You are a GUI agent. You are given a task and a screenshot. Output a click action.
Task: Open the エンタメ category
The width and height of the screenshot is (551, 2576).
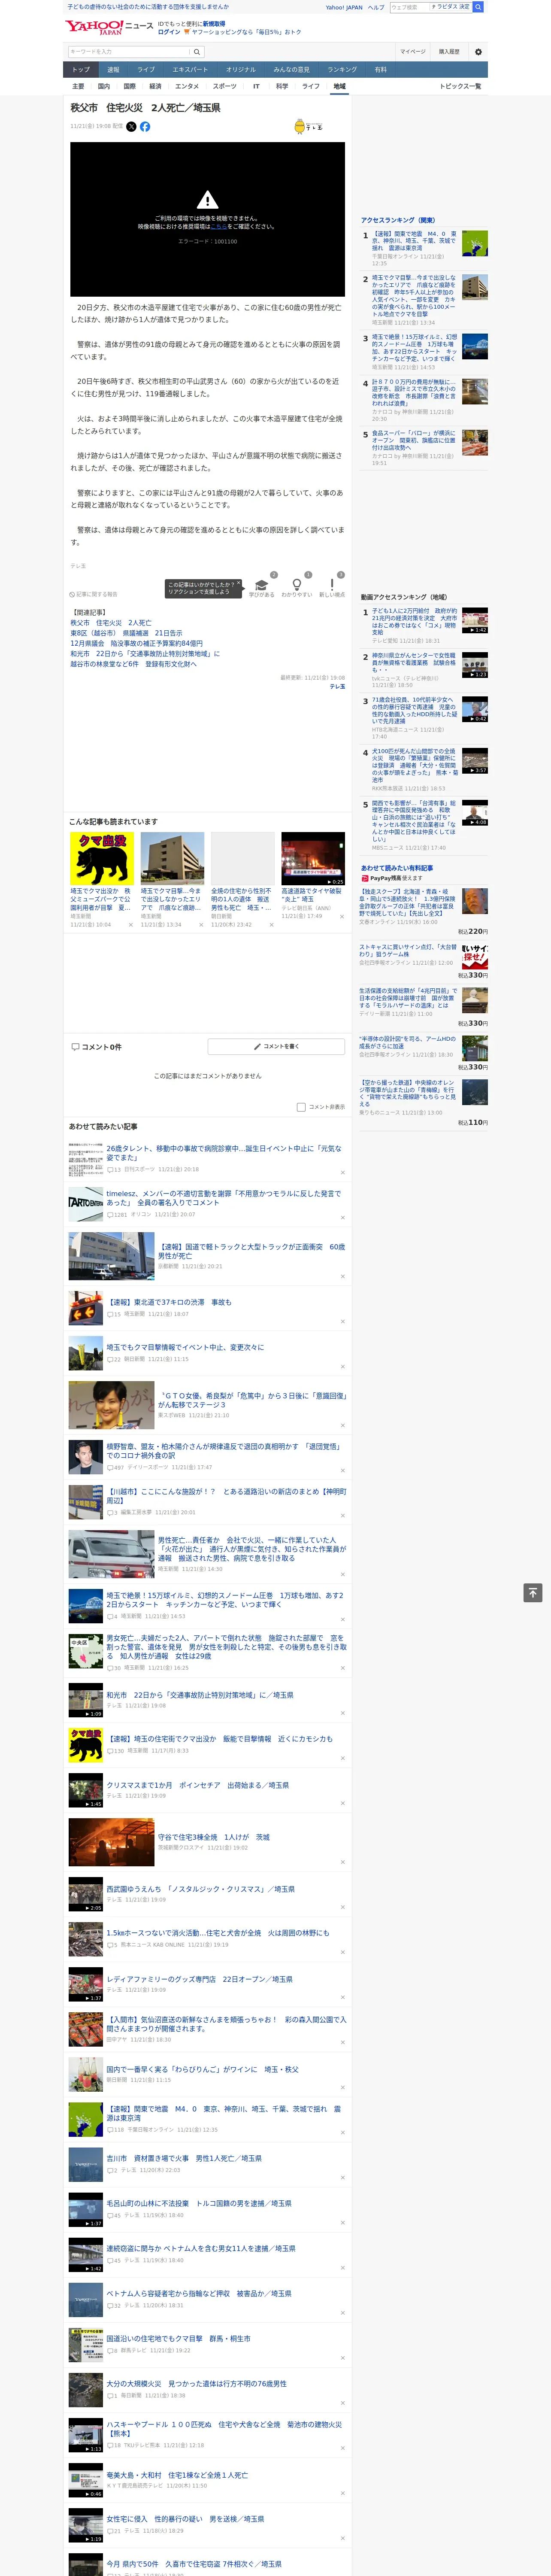tap(187, 86)
